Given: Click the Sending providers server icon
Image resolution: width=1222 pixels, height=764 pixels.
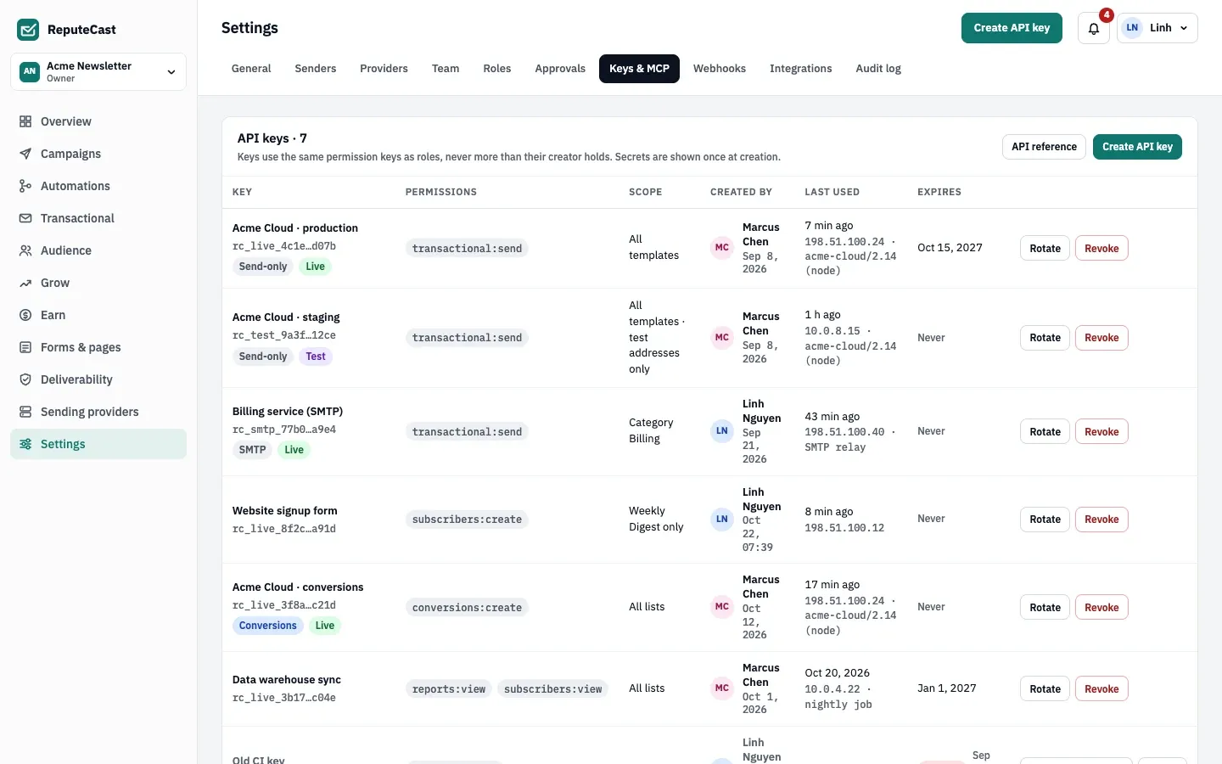Looking at the screenshot, I should point(25,412).
